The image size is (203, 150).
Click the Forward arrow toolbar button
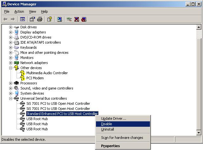point(13,19)
